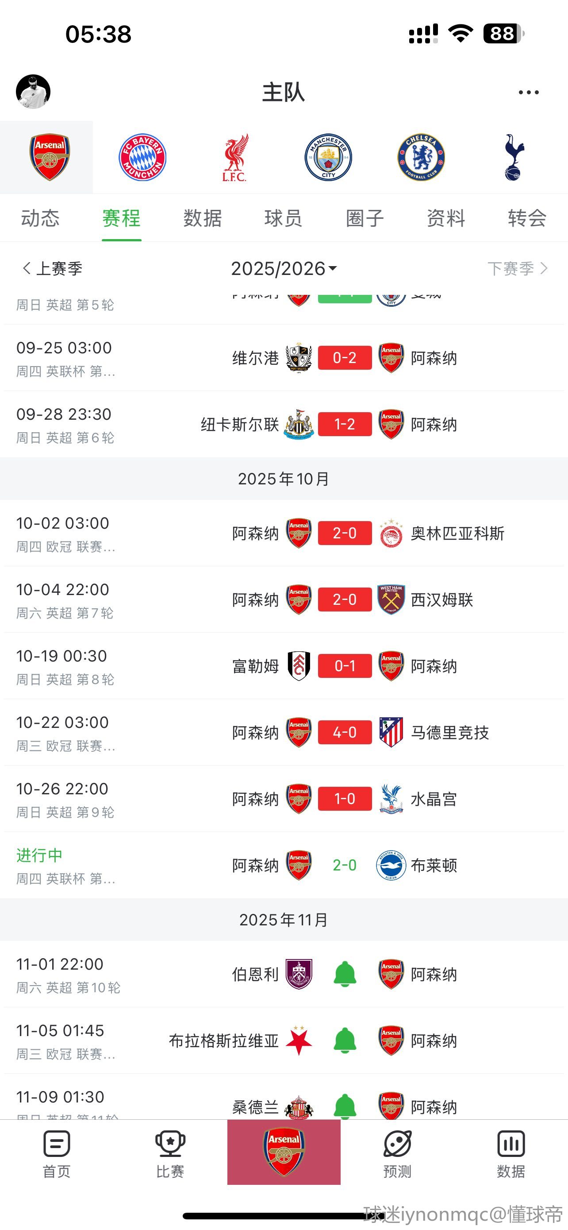Open the three-dot more options menu
This screenshot has width=568, height=1230.
(x=529, y=92)
